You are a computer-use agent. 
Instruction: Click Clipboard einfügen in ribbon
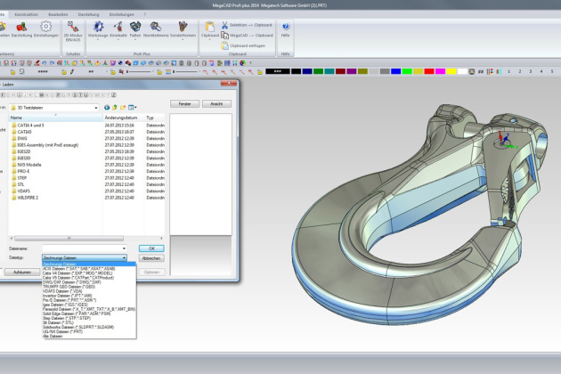(x=246, y=45)
